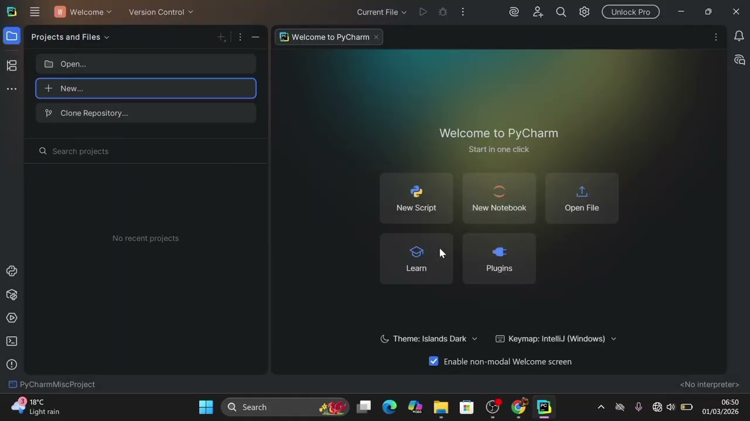Click the Open... project option
The image size is (750, 421).
click(x=146, y=64)
